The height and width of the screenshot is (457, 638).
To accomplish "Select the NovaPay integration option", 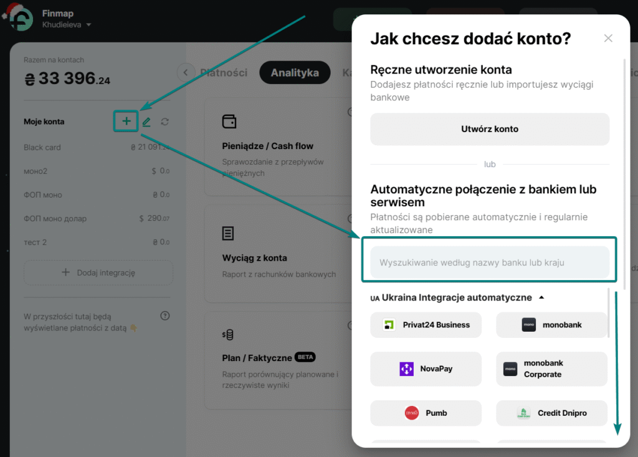I will tap(426, 368).
